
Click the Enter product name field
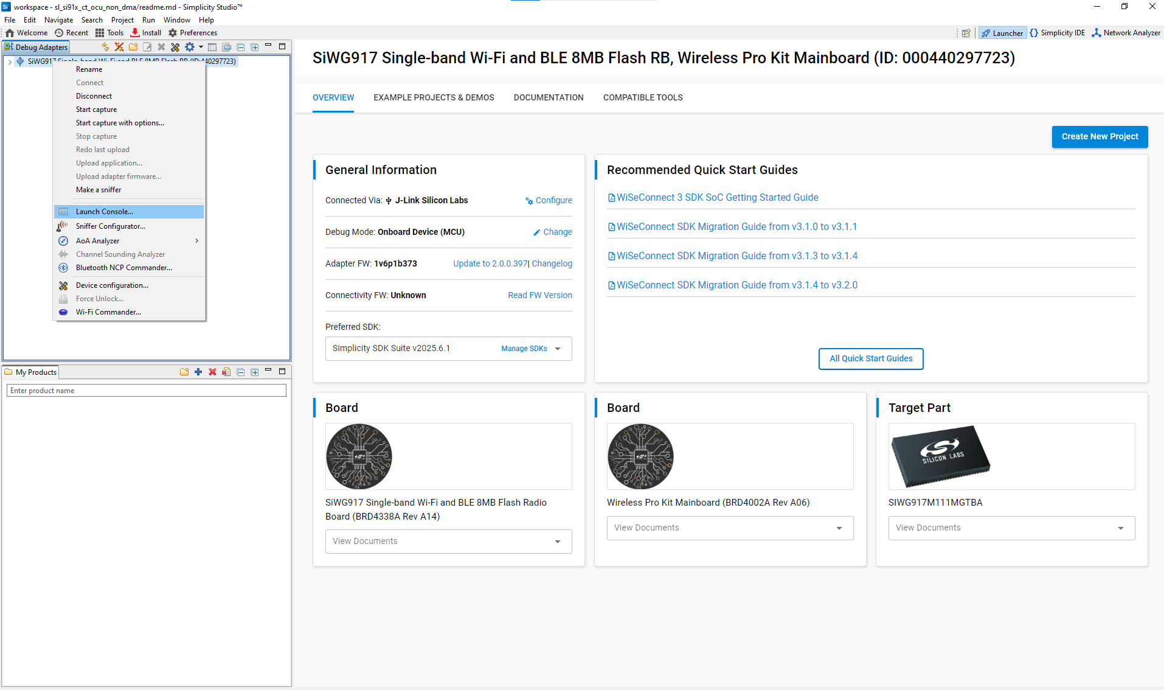[x=146, y=391]
